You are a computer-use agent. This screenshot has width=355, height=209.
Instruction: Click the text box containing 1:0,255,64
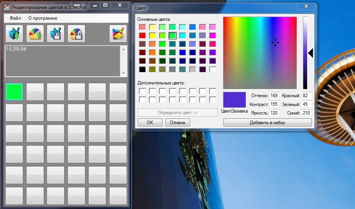[63, 61]
